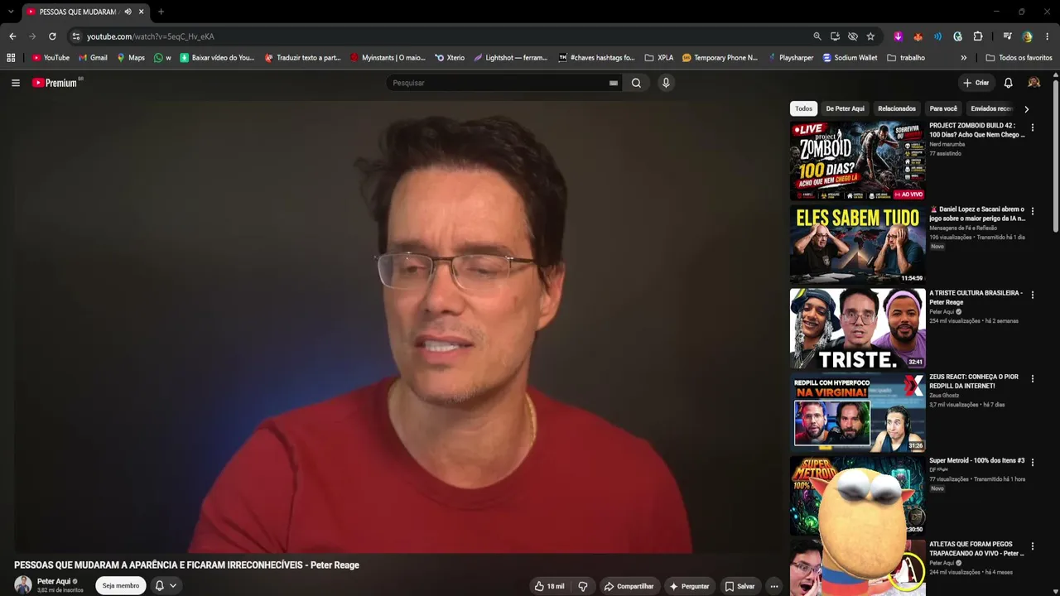View site information for youtube.com
The image size is (1060, 596).
[76, 36]
